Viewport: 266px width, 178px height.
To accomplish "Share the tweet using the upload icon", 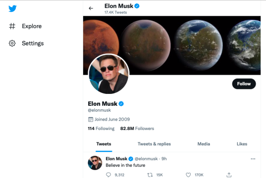I will coord(229,175).
